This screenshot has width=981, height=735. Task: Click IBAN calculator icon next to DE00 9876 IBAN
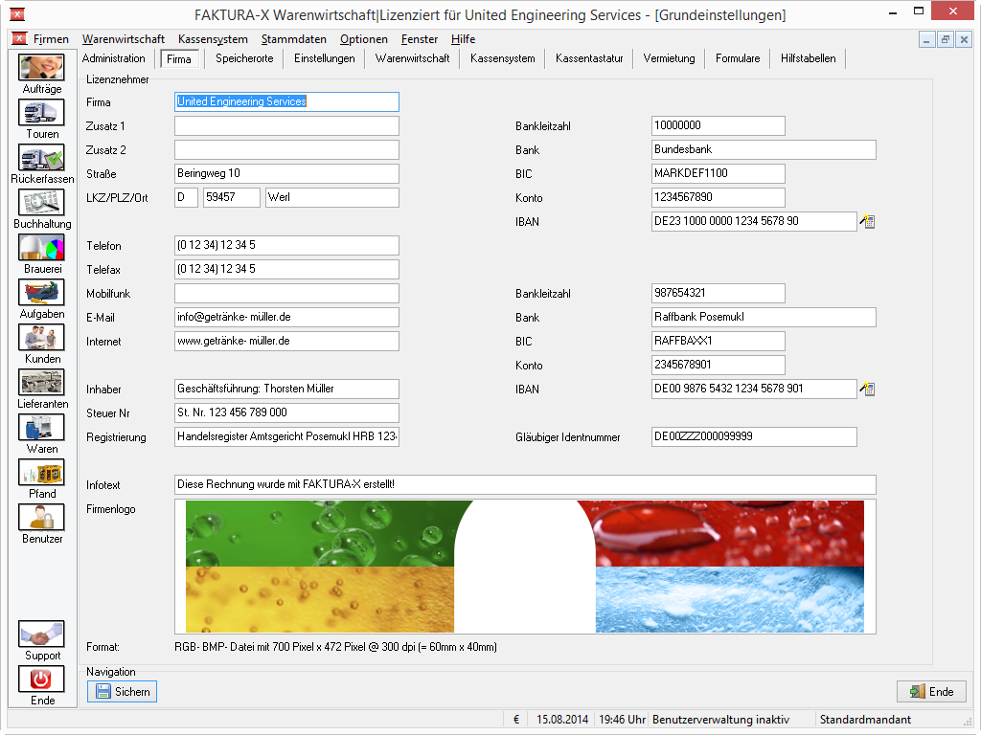click(x=867, y=389)
